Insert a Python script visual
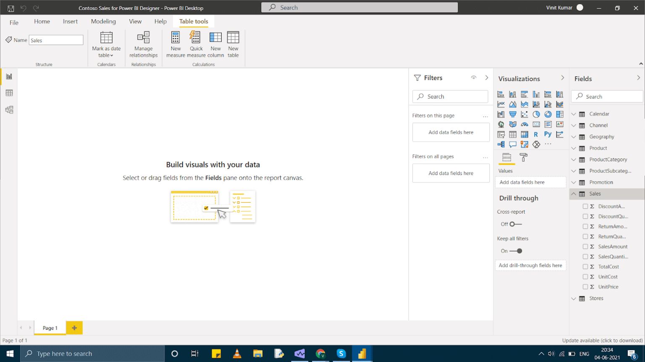Viewport: 645px width, 362px height. tap(548, 134)
